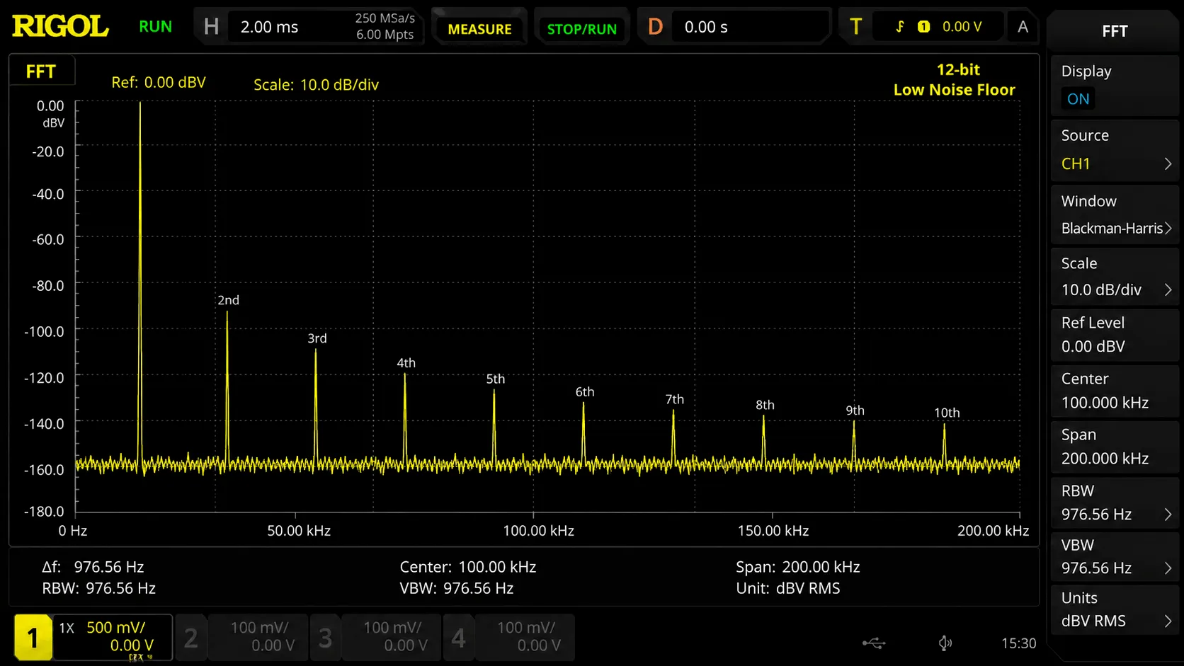Screen dimensions: 1184x666
Task: Click the rising edge trigger icon
Action: (x=900, y=27)
